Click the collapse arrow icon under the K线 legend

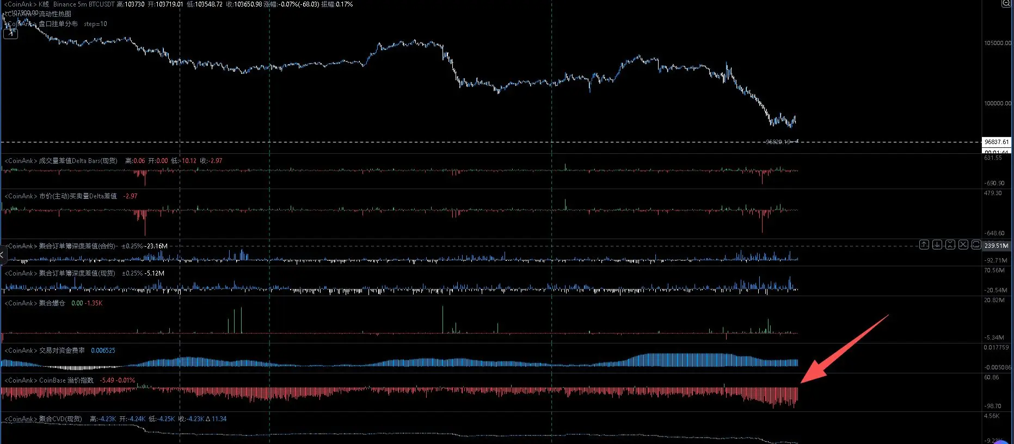(11, 34)
